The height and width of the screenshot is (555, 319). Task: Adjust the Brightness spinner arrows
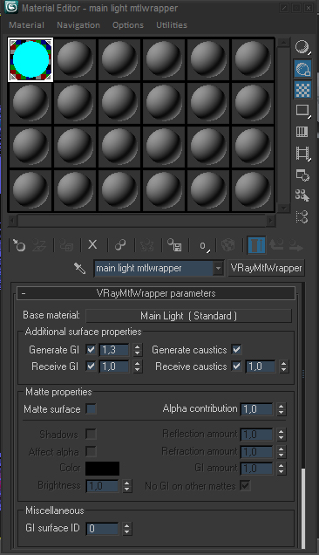point(127,486)
